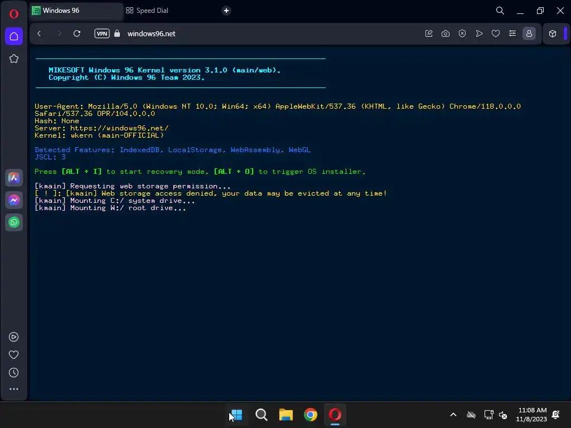Click 'Requesting web storage permission...' line
Screen dimensions: 571x428
point(133,186)
